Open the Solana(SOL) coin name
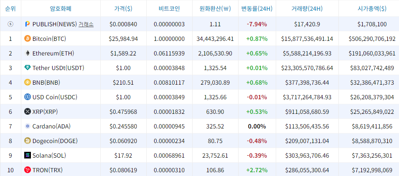The height and width of the screenshot is (176, 399). pyautogui.click(x=49, y=156)
